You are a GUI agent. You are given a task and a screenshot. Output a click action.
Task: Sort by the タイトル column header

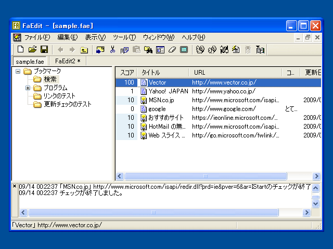click(163, 73)
